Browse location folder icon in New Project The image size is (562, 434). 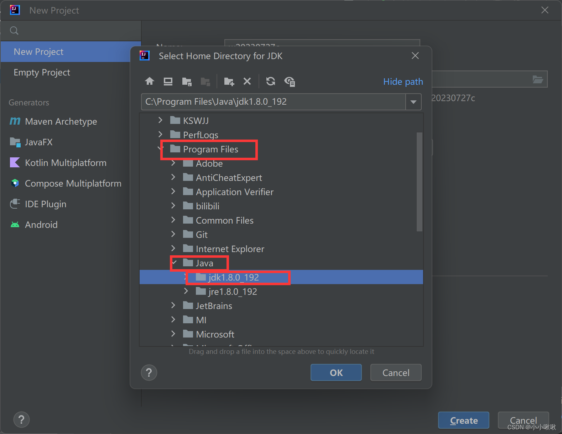point(538,79)
